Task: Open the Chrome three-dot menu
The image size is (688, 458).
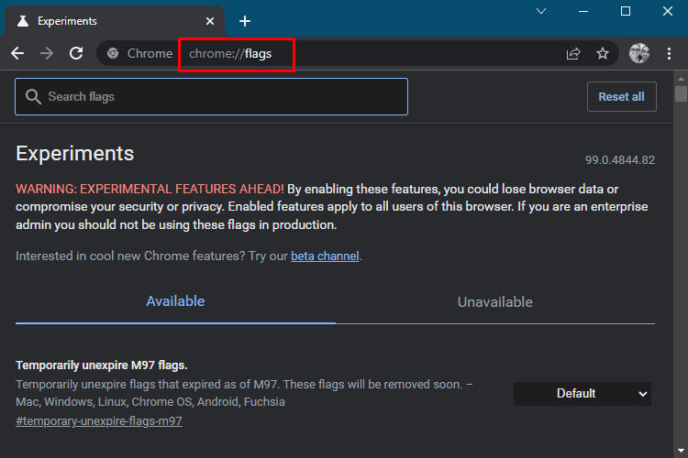Action: [x=669, y=53]
